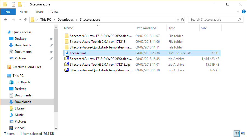247x137 pixels.
Task: Select This PC in navigation pane
Action: click(x=18, y=76)
